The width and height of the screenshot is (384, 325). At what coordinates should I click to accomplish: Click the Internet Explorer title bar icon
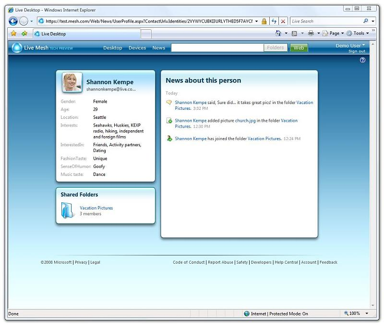tap(11, 10)
